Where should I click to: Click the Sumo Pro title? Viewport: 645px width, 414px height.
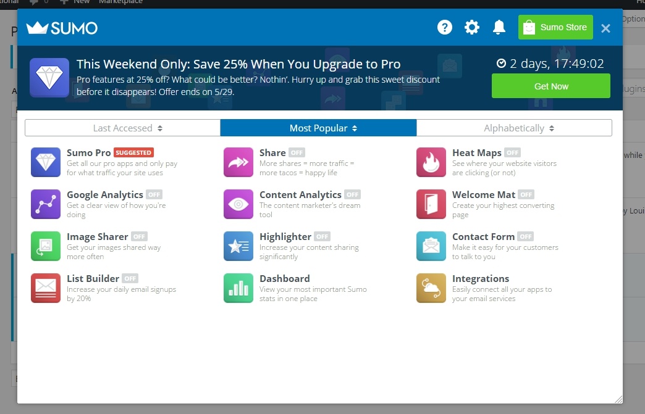[x=88, y=153]
